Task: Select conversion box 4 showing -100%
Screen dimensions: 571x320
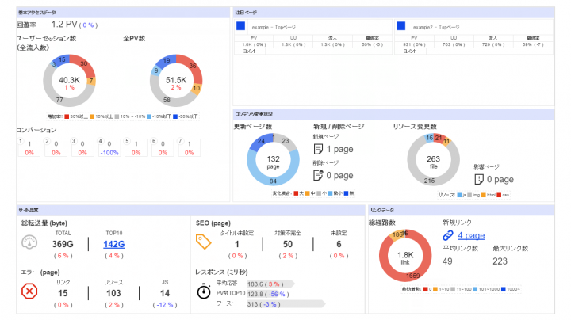Action: tap(109, 147)
